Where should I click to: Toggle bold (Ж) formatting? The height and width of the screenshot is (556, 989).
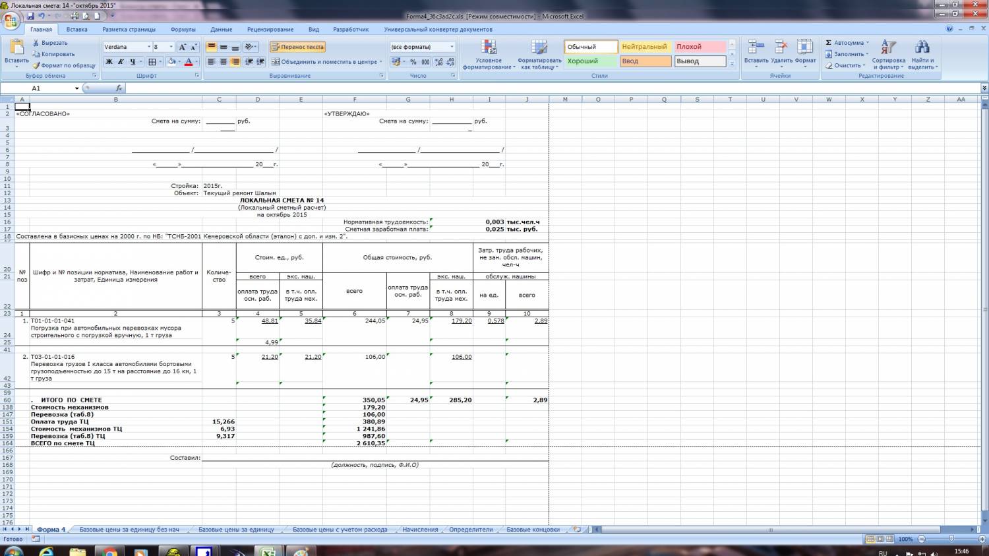[109, 62]
